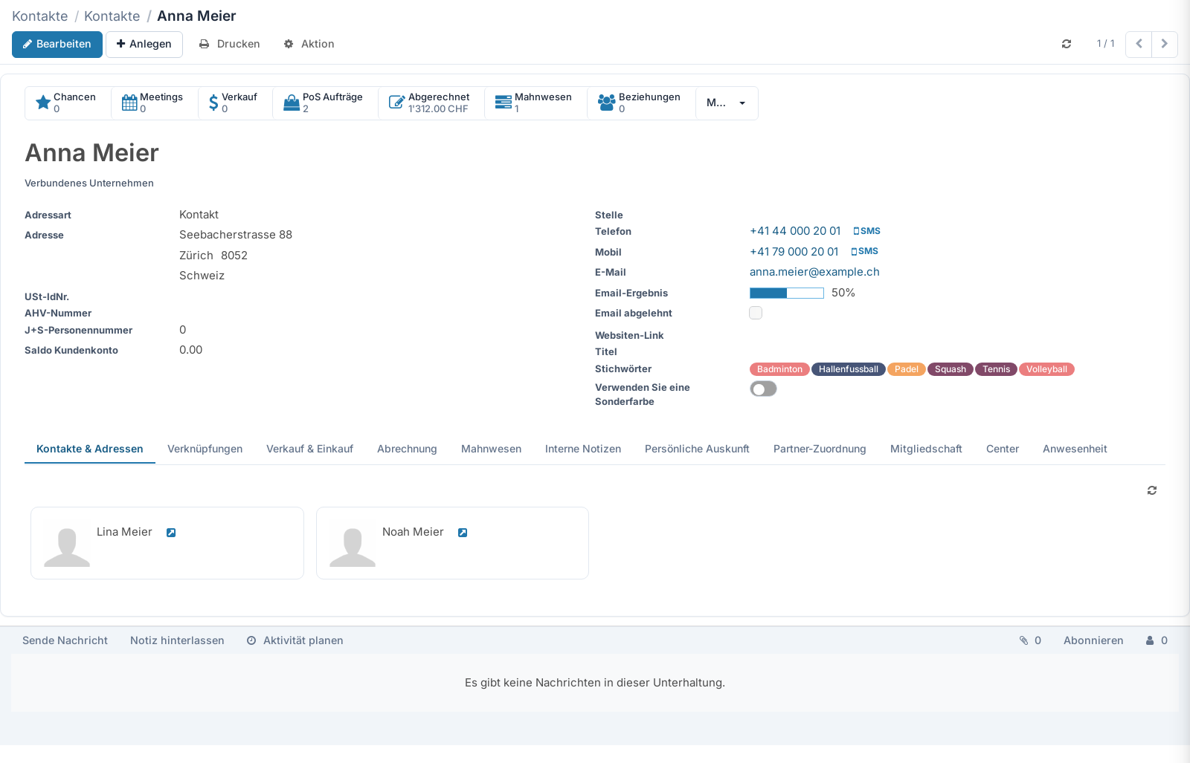The image size is (1190, 763).
Task: Click Abonnieren button
Action: tap(1093, 640)
